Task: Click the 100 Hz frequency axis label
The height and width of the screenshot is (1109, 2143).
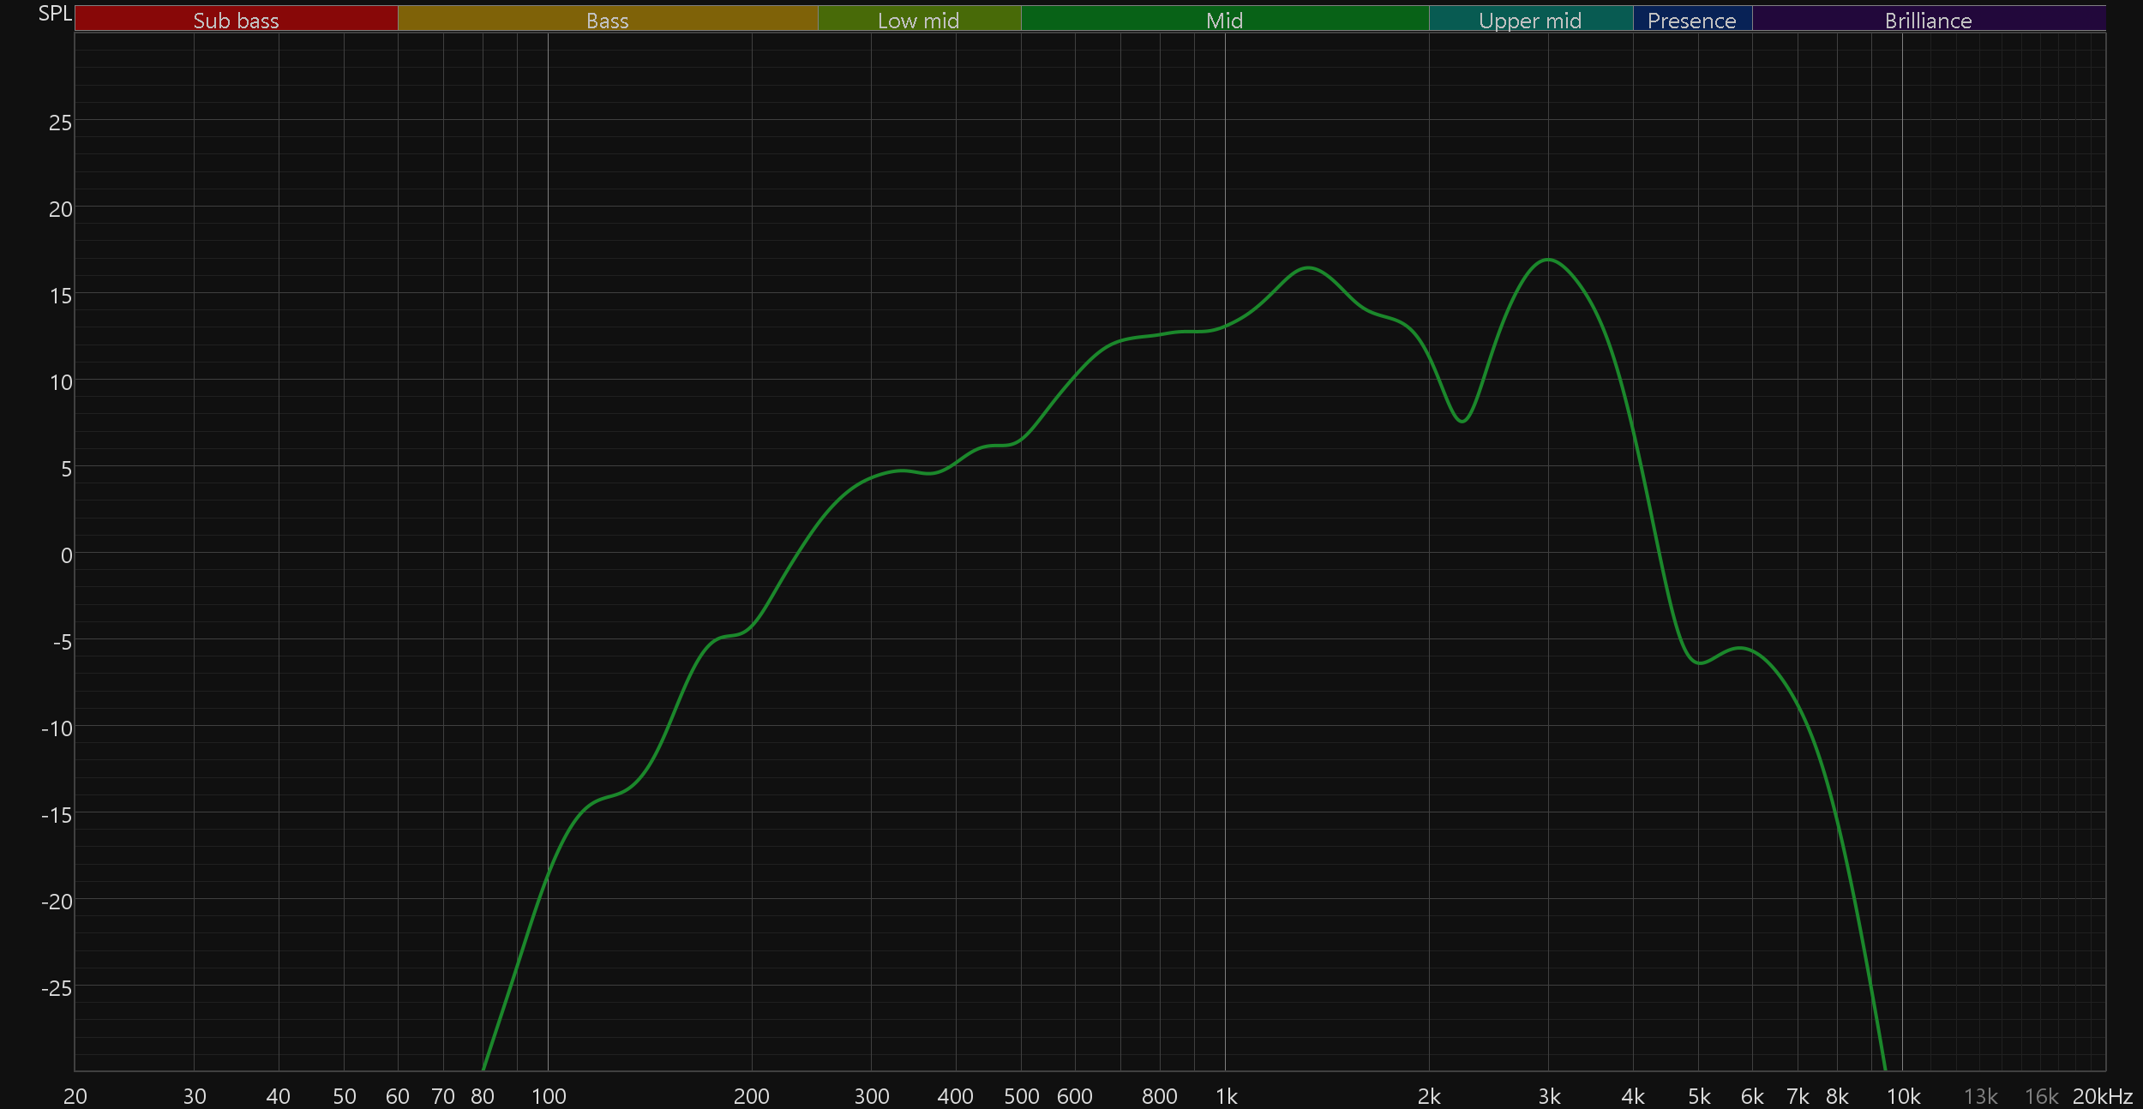Action: (x=549, y=1096)
